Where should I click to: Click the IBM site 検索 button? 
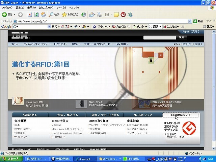(x=182, y=37)
